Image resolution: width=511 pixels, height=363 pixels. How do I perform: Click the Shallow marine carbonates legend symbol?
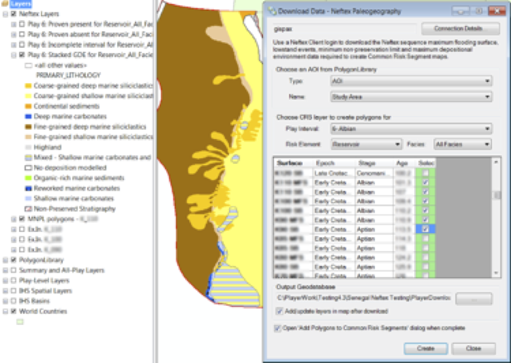(28, 199)
